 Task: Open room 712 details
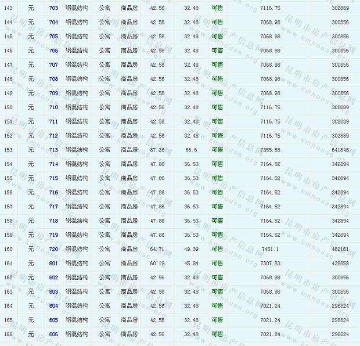[53, 136]
